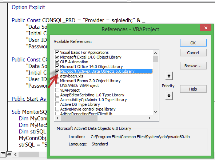The height and width of the screenshot is (160, 215).
Task: Switch to Procedure View icon
Action: 3,154
